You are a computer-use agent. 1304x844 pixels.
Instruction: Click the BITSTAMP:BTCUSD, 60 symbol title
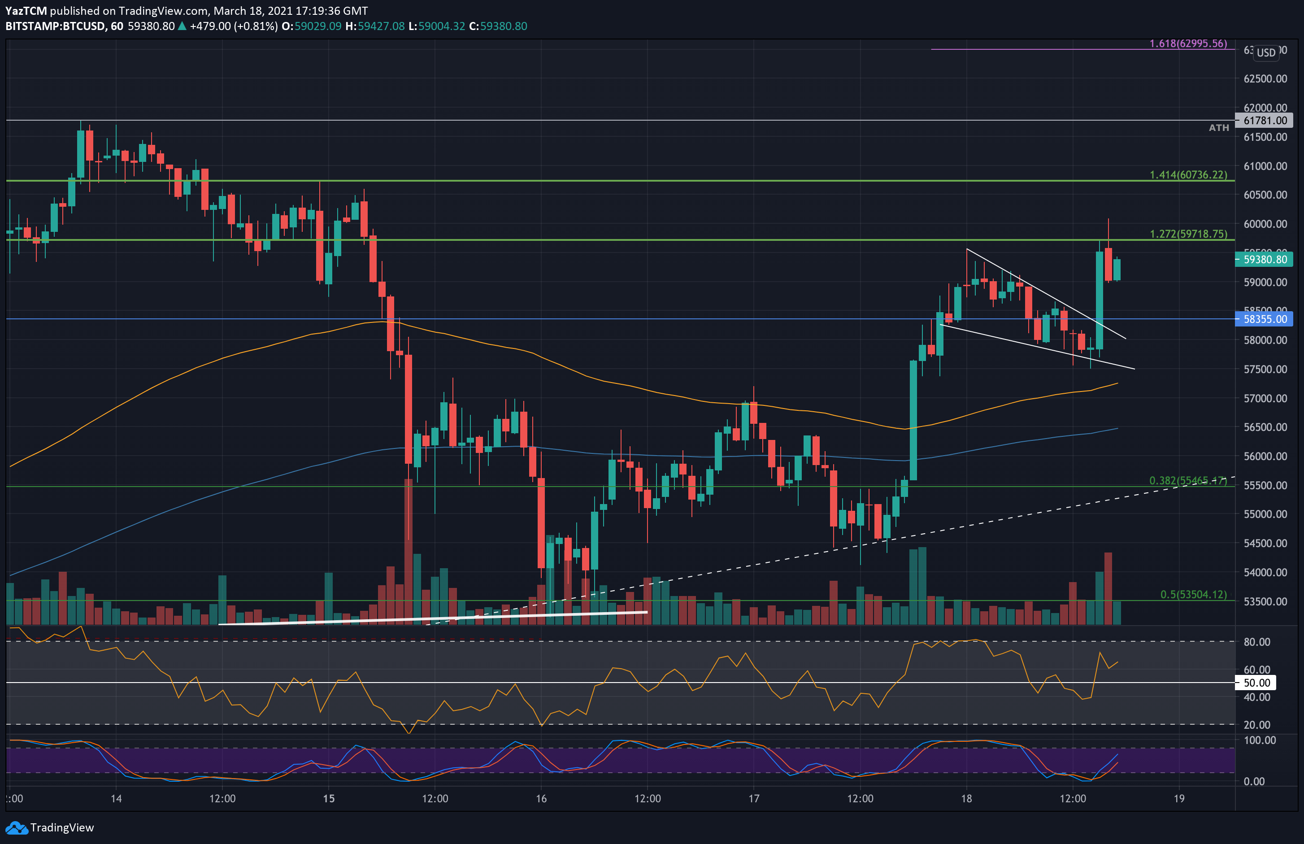click(x=64, y=26)
